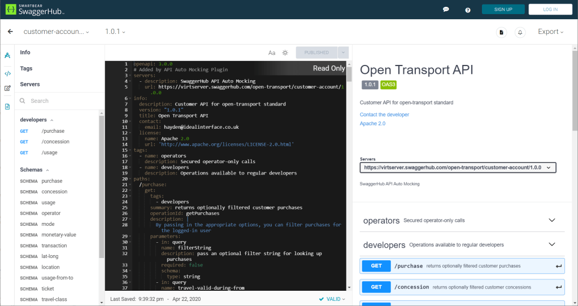
Task: Open the API document info icon
Action: pos(501,32)
